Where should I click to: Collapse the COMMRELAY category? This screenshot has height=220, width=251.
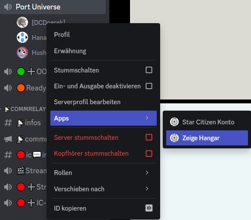24,109
